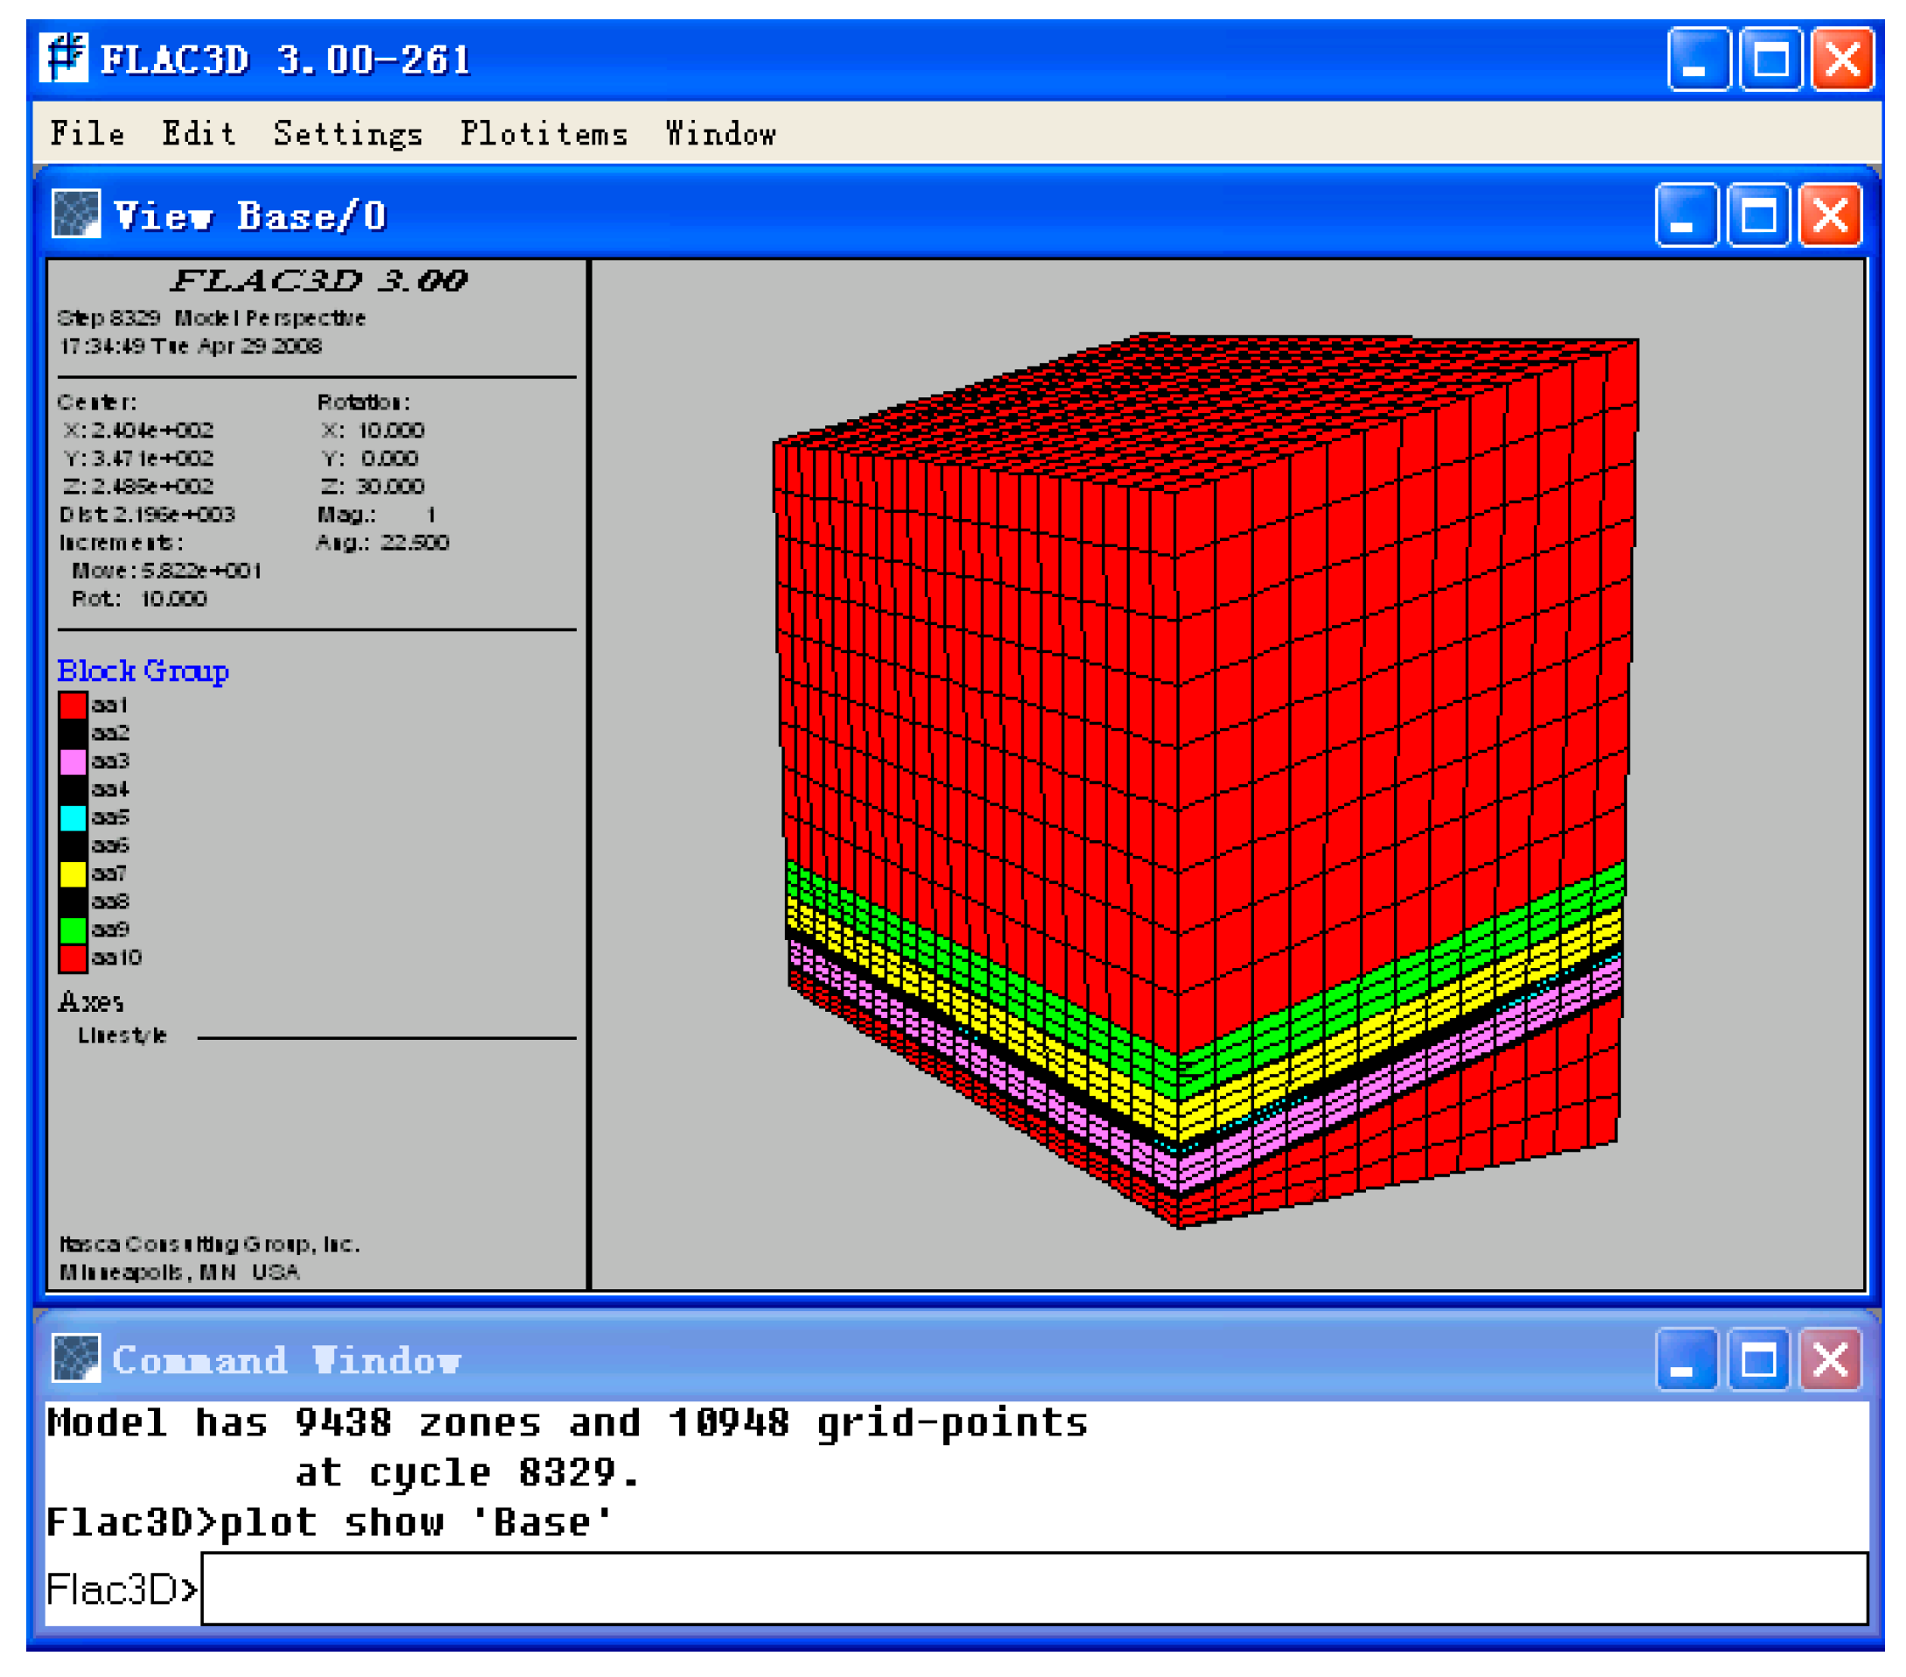The image size is (1906, 1677).
Task: Open the Edit menu
Action: pos(199,133)
